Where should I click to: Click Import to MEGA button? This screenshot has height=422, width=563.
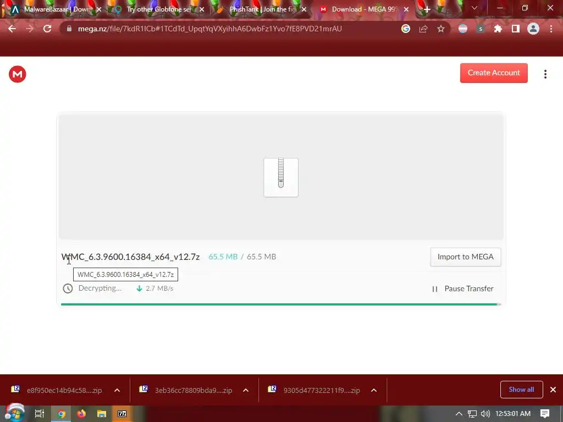click(x=465, y=257)
